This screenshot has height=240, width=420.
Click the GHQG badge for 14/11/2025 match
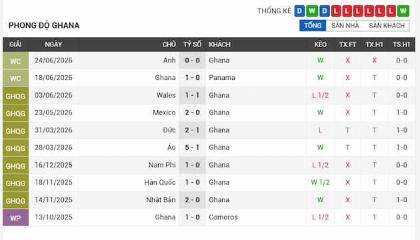coord(15,200)
